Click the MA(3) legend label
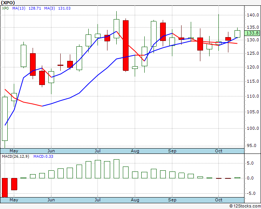Screen dimensions: 261x209 [x=50, y=8]
